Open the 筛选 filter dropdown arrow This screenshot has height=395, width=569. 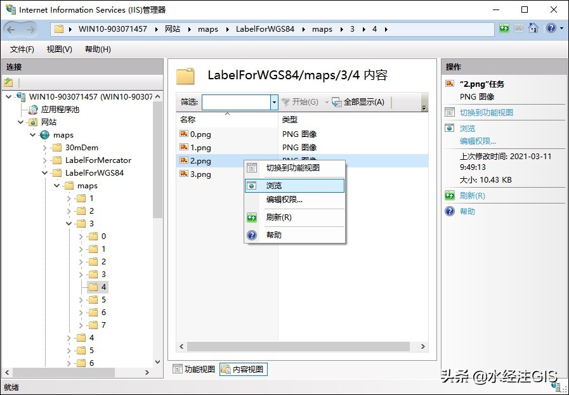tap(274, 102)
